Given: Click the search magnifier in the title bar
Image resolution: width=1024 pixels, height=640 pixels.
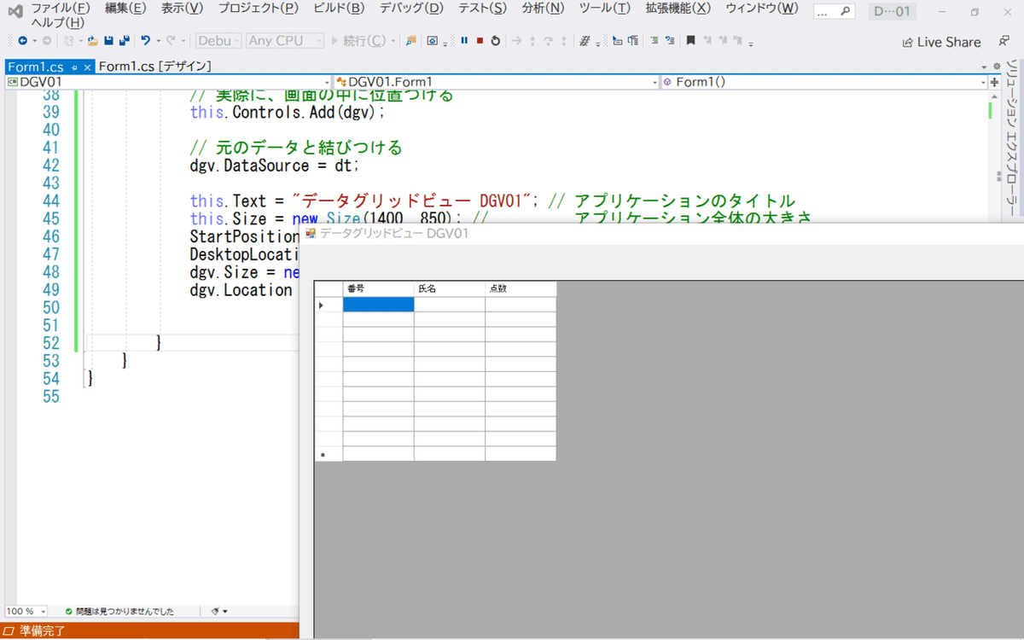Looking at the screenshot, I should pos(845,12).
